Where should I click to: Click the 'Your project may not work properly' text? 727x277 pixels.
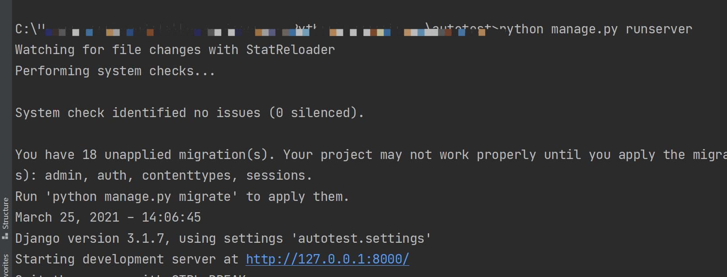point(410,154)
